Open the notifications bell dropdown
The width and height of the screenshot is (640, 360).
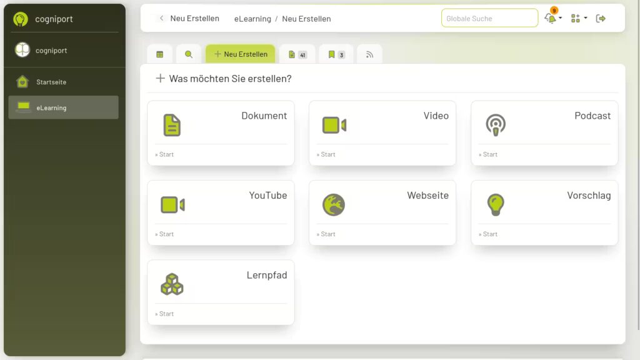(x=553, y=18)
